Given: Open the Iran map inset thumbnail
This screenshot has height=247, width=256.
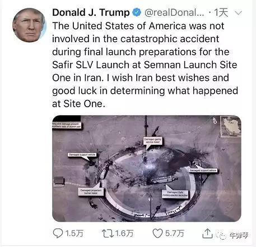Looking at the screenshot, I should click(231, 126).
